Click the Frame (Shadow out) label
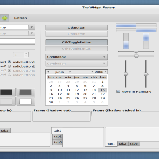Screen dimensions: 159x159 click(52, 111)
